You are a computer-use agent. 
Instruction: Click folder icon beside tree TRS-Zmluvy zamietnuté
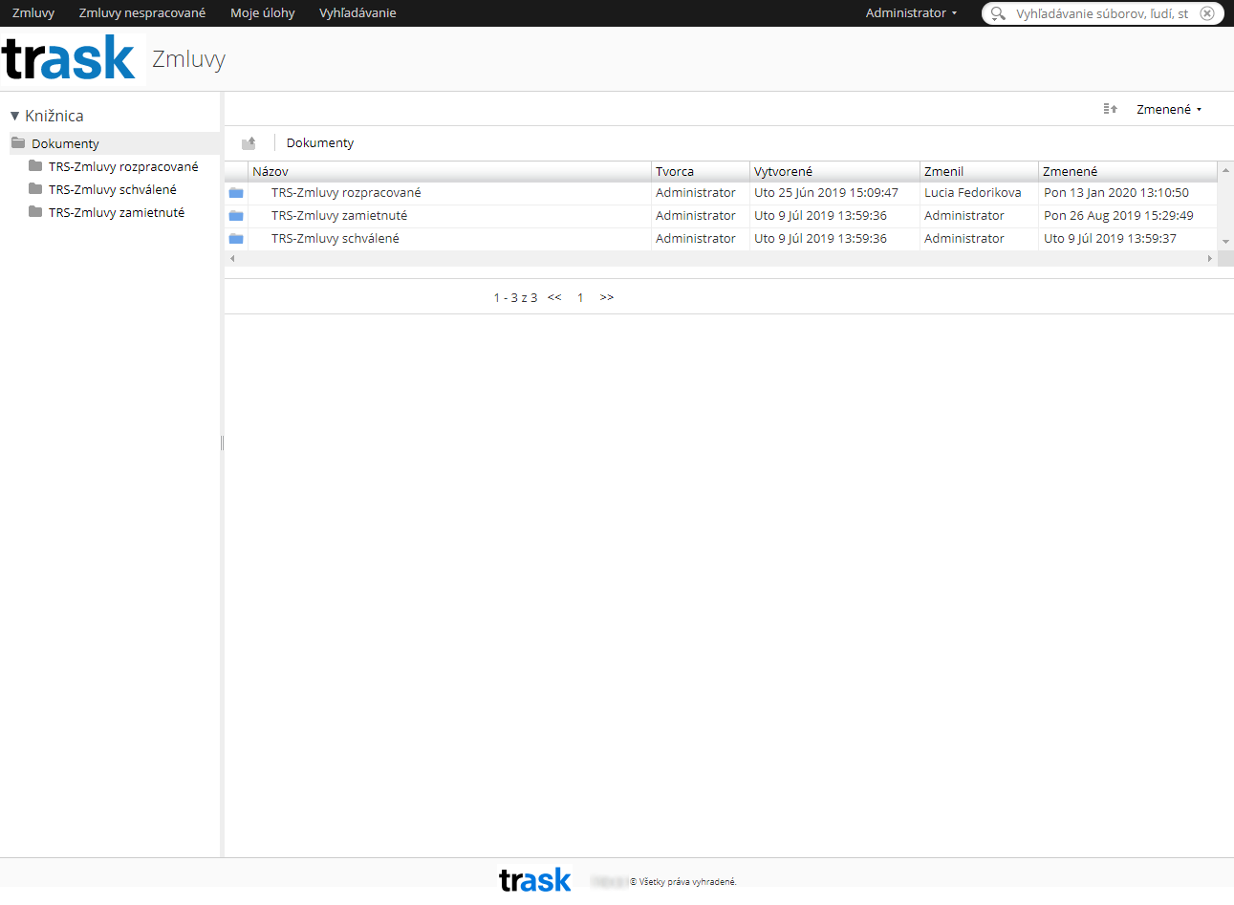35,211
